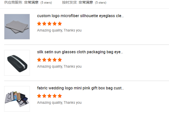
Task: Click the fifth star of the fabric wedding rating
Action: pyautogui.click(x=60, y=96)
